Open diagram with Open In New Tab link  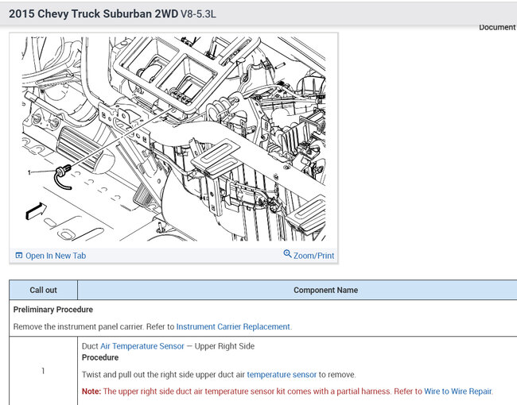tap(56, 256)
